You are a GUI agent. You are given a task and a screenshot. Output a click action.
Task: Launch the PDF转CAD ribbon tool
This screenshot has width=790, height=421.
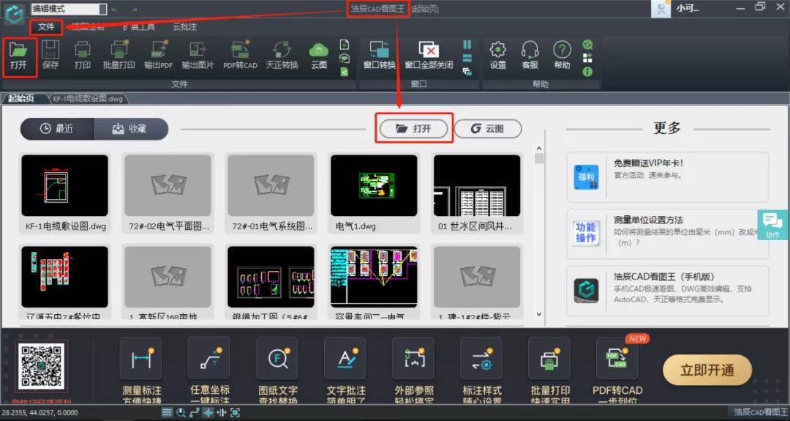[241, 55]
